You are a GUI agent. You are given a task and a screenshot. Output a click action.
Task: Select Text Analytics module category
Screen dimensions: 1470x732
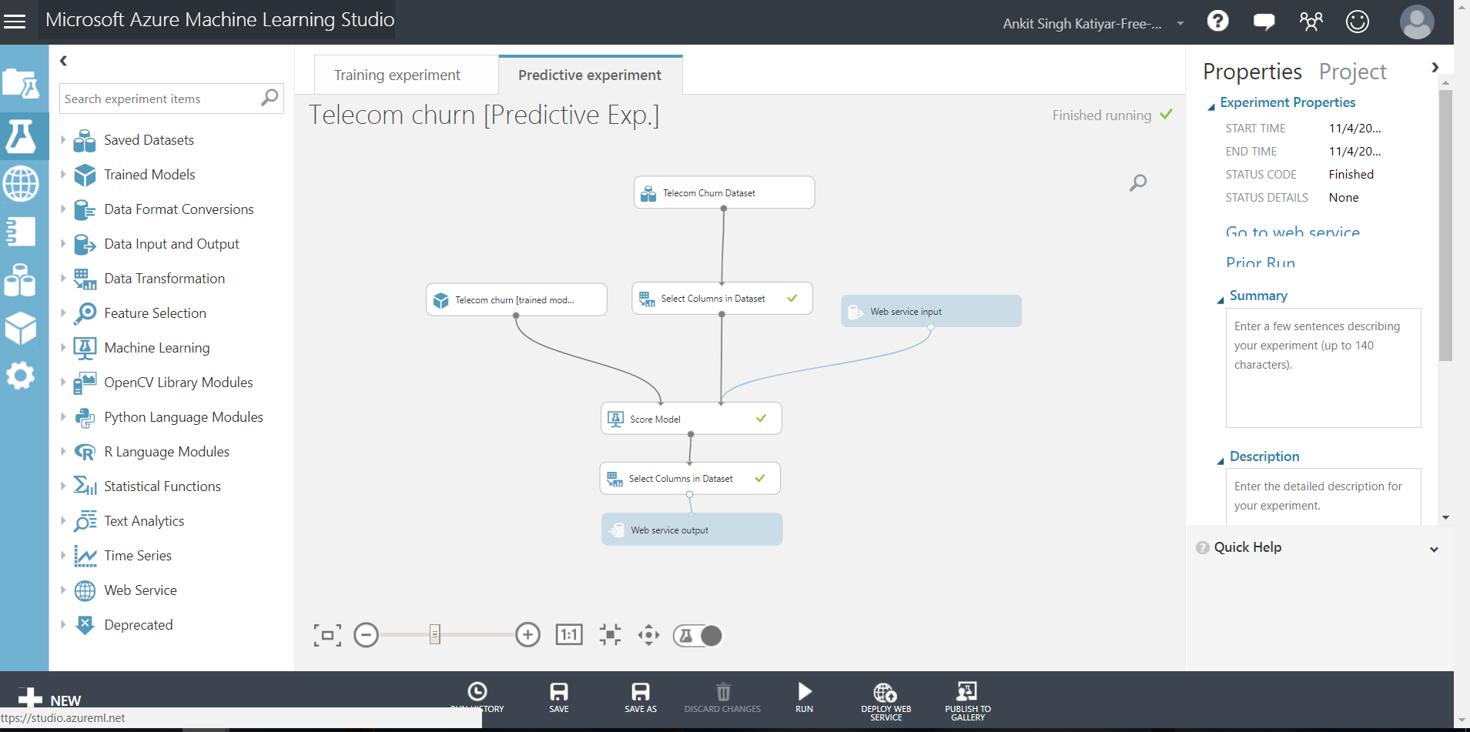tap(144, 521)
